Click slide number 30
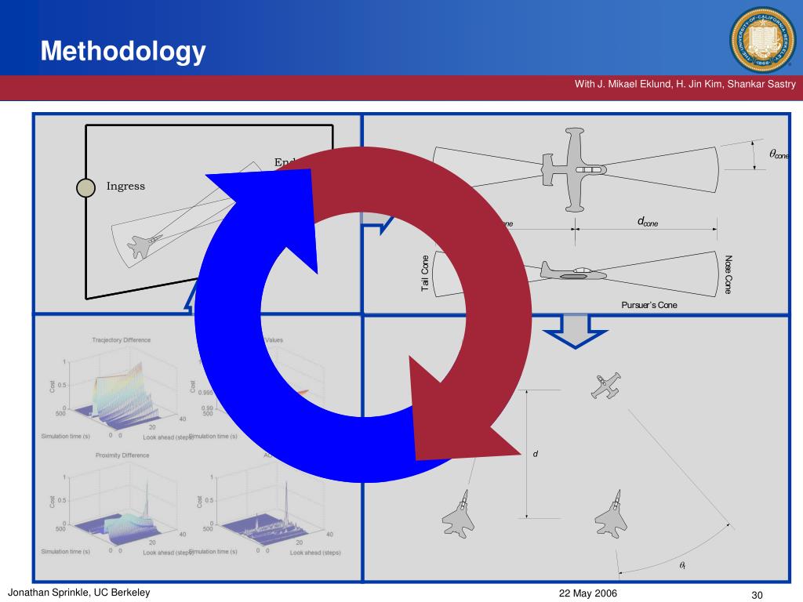The width and height of the screenshot is (803, 602). click(757, 595)
